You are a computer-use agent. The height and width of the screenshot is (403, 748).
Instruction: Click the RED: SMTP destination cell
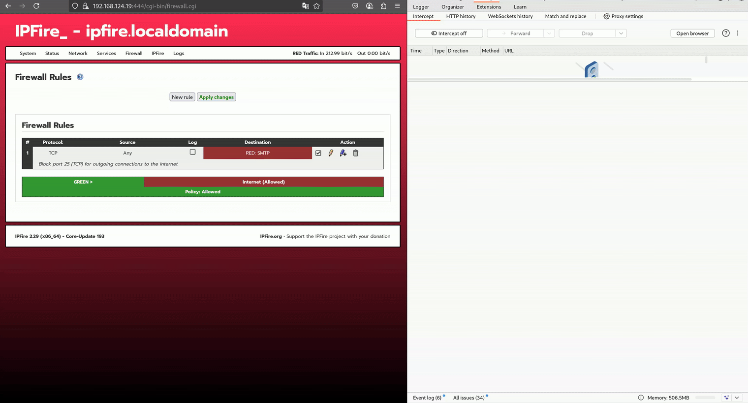click(258, 153)
